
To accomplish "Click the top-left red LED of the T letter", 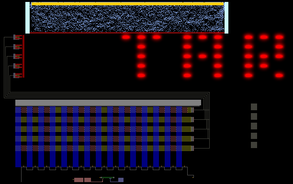I will tap(126, 37).
